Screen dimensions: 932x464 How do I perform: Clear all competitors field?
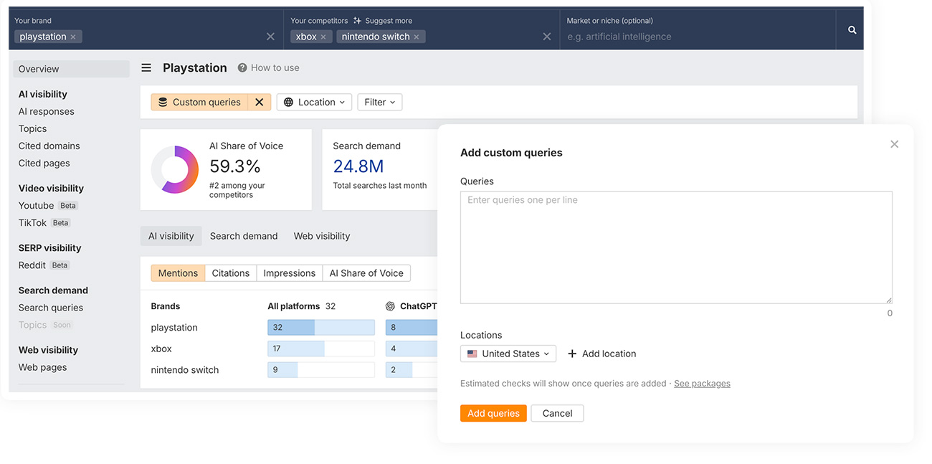click(547, 37)
